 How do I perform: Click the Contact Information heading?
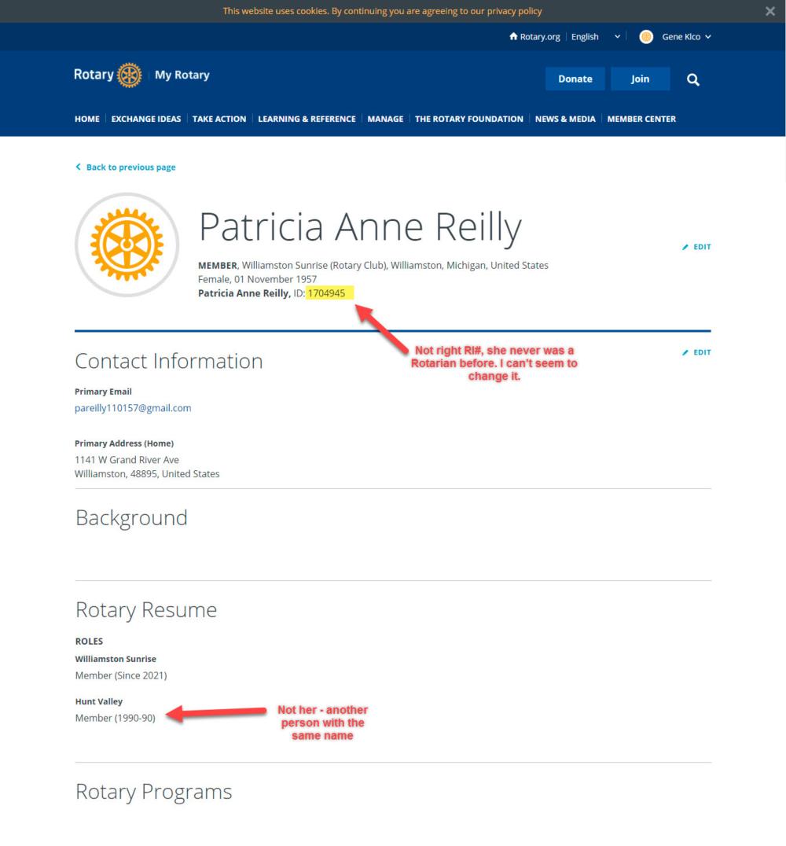coord(168,361)
